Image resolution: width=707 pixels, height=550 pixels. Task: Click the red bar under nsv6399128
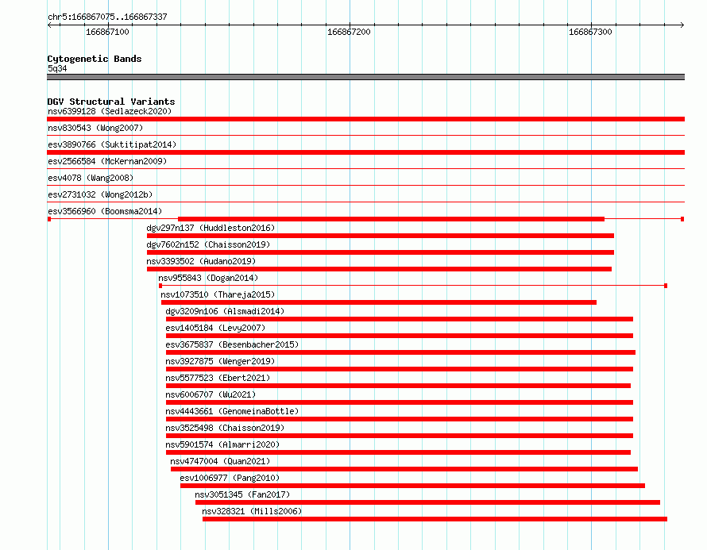tap(365, 119)
